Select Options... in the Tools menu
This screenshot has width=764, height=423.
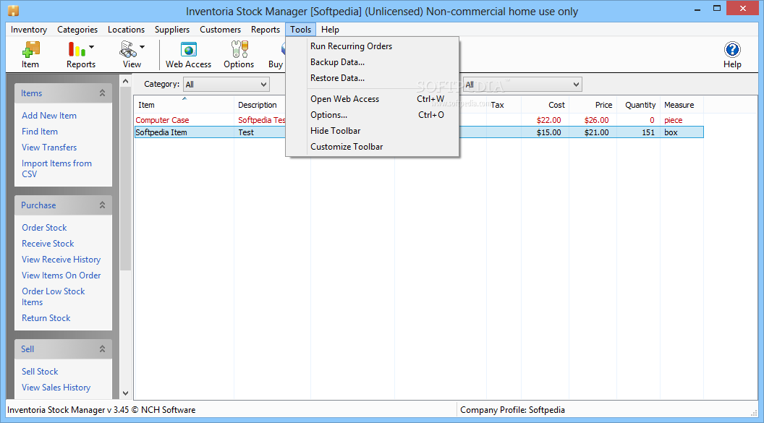[x=373, y=115]
